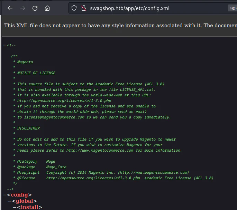Click 'obtain it through the world-wide-web' line
237x210 pixels.
[x=80, y=112]
